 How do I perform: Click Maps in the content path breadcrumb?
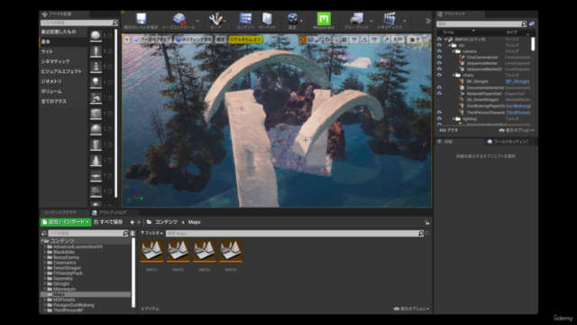[x=195, y=222]
